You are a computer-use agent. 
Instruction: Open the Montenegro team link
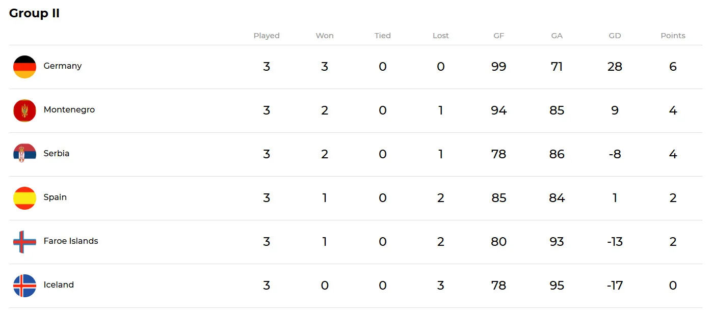tap(69, 110)
